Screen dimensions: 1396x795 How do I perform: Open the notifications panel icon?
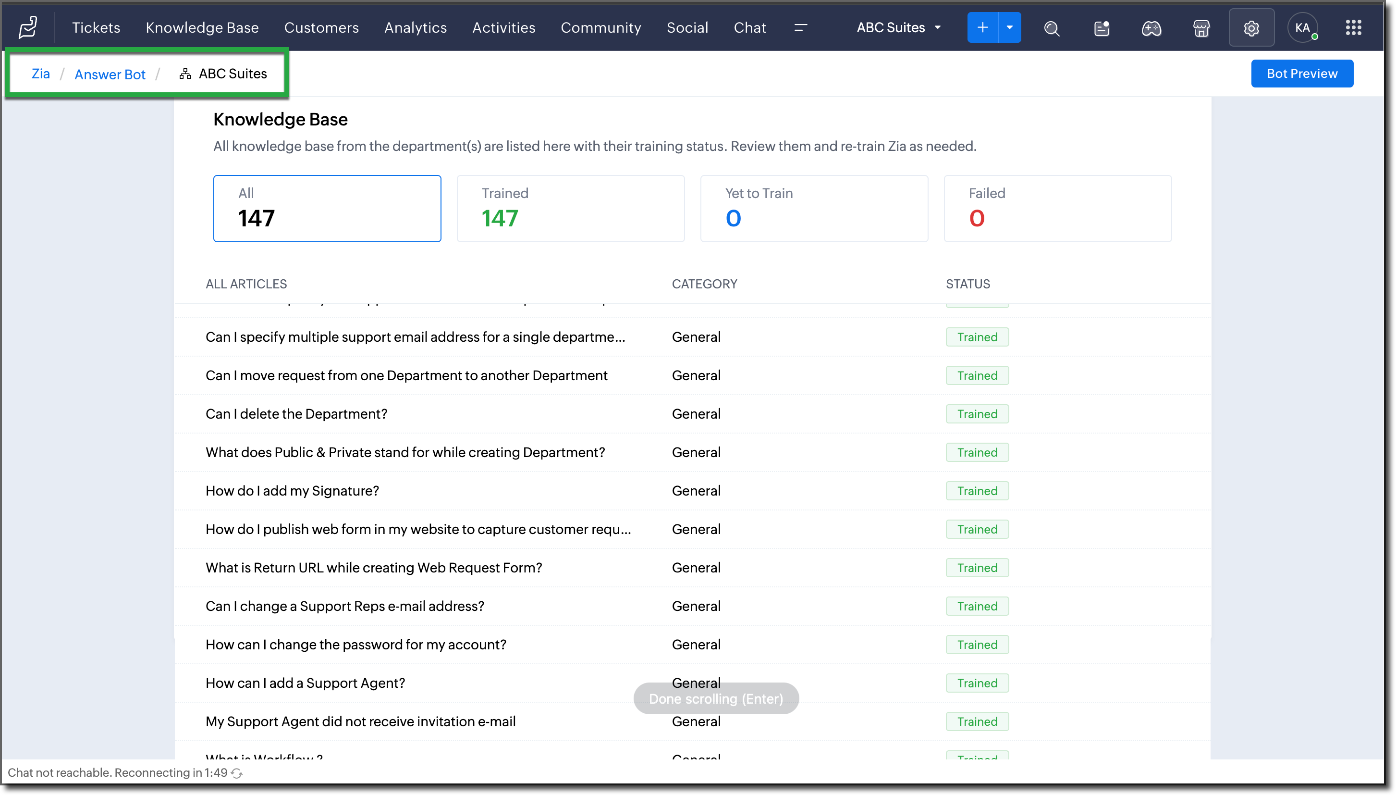[1102, 28]
